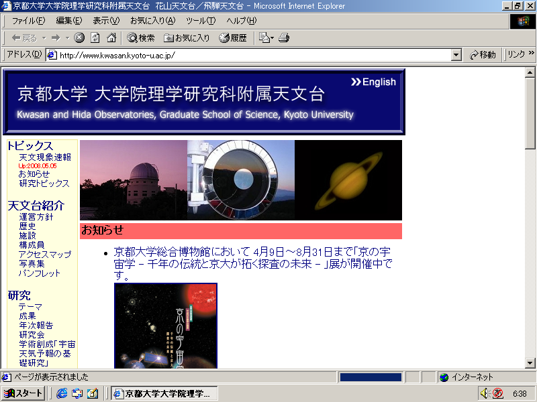Open the パンフレット link
The height and width of the screenshot is (402, 537).
40,273
